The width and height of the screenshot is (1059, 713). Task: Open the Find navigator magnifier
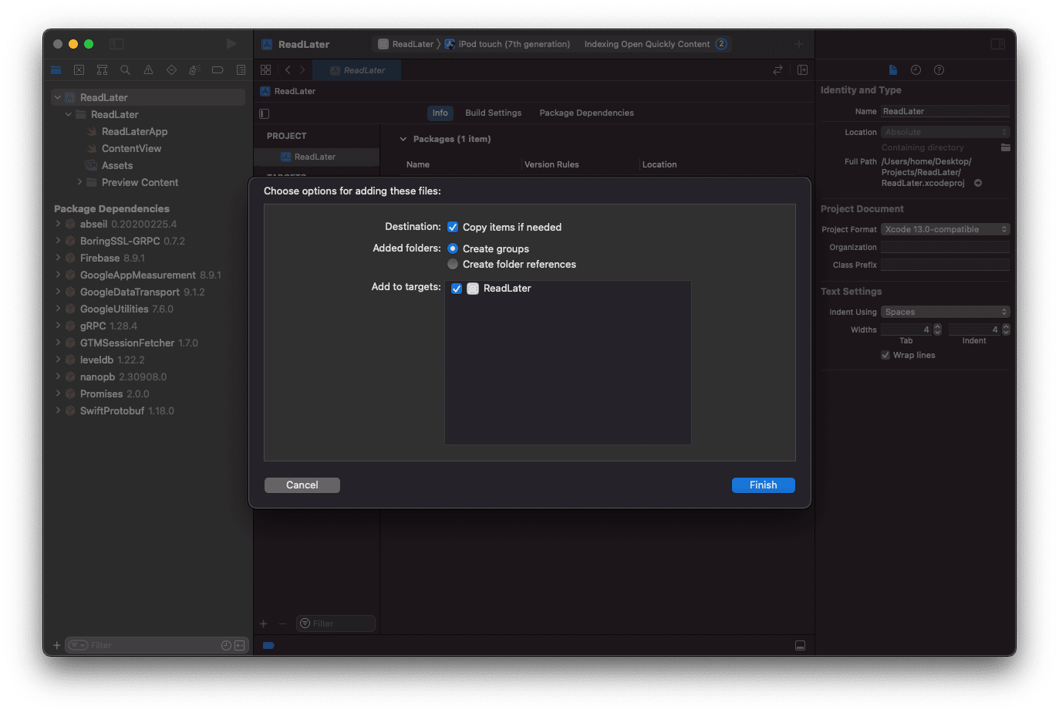[125, 70]
